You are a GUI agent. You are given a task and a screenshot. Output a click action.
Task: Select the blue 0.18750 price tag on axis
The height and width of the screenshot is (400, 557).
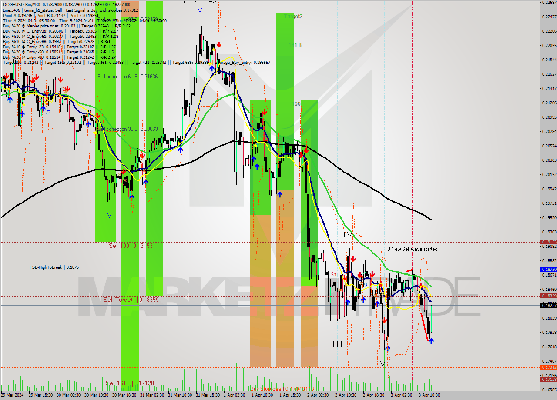tap(548, 270)
